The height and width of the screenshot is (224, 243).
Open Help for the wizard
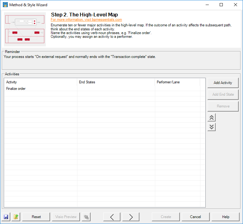[x=226, y=217]
